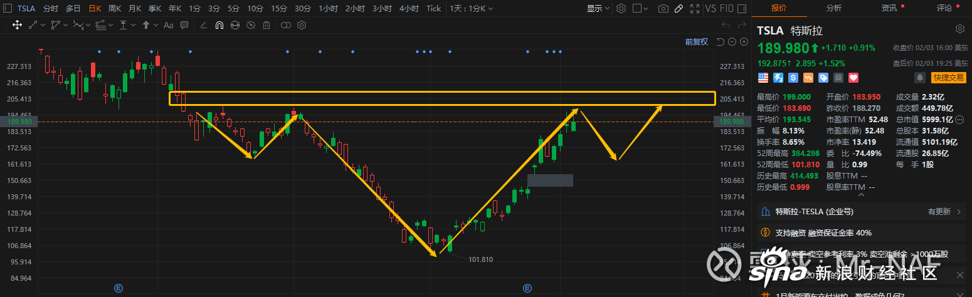Click the VS compare button
The height and width of the screenshot is (297, 972).
[711, 8]
